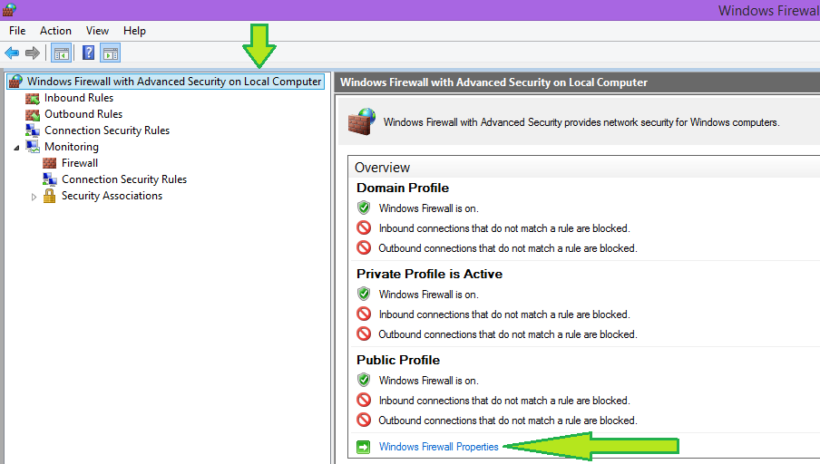Click 'Windows Firewall is on.' under Public Profile

(x=429, y=381)
